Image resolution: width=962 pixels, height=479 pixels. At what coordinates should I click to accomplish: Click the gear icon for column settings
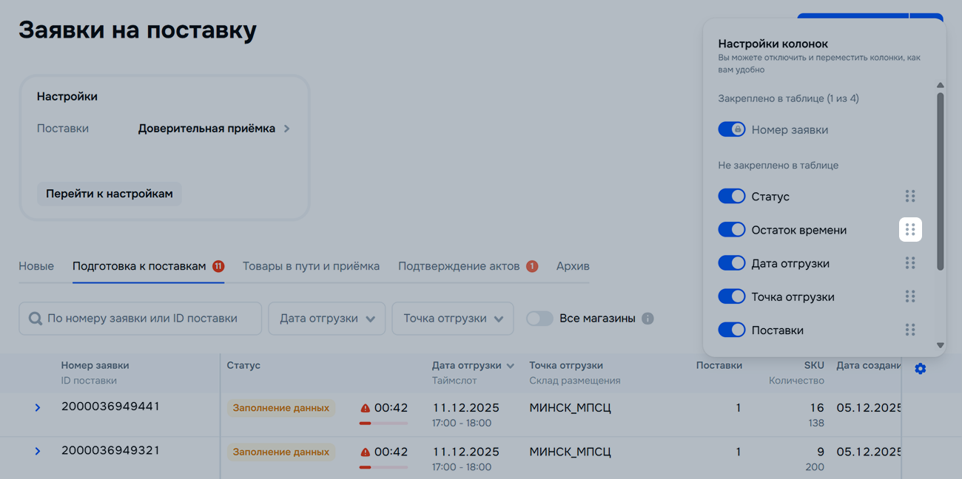[920, 368]
